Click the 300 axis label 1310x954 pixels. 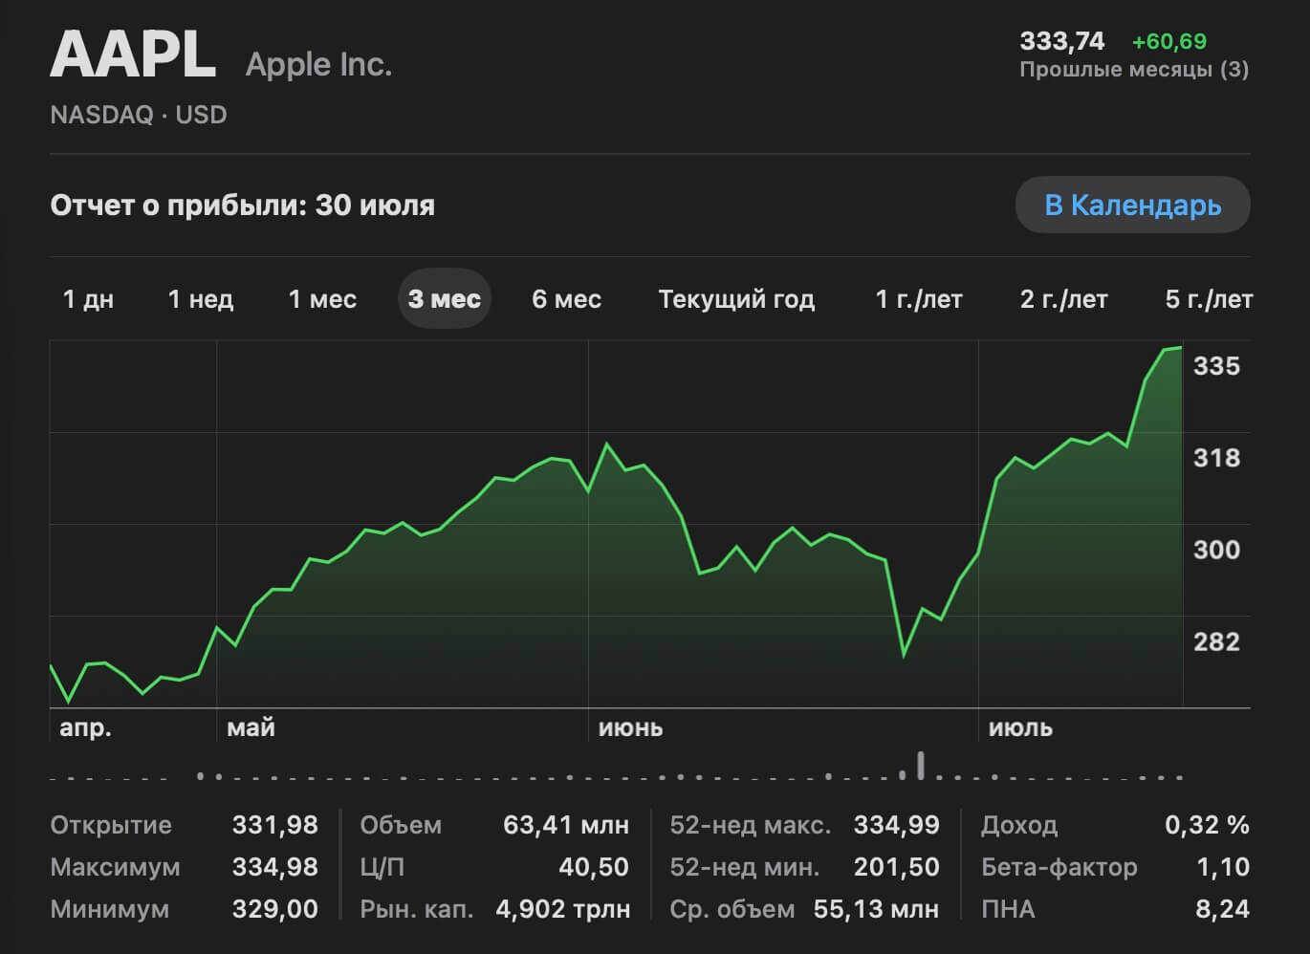[1216, 549]
